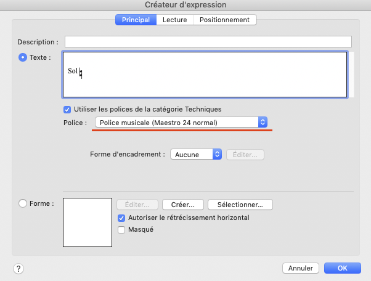Click Éditer button beside the Forme preview
Image resolution: width=371 pixels, height=281 pixels.
click(137, 204)
